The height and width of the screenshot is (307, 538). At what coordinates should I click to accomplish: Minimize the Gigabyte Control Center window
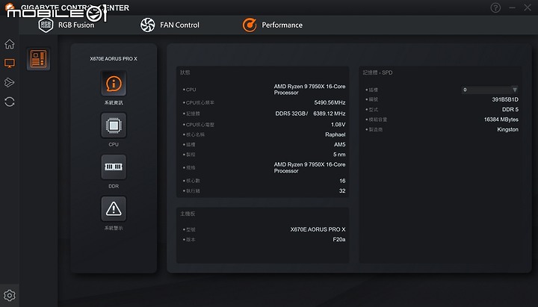[513, 7]
